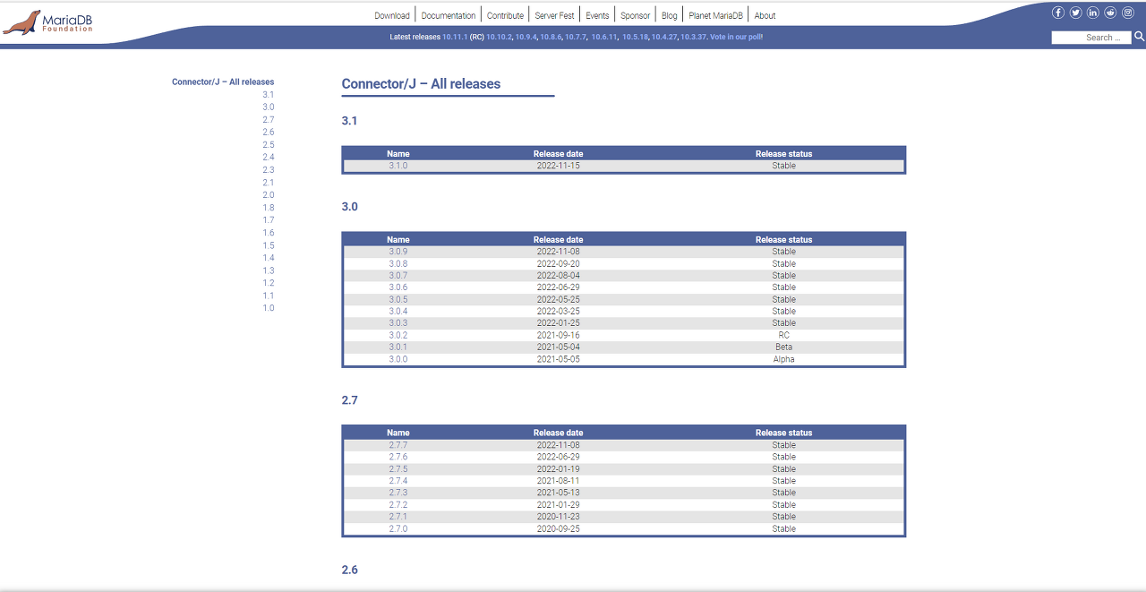Jump to 1.6 in the sidebar
The height and width of the screenshot is (592, 1146).
(x=269, y=232)
